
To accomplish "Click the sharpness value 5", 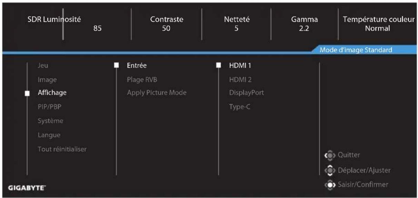I will 237,29.
